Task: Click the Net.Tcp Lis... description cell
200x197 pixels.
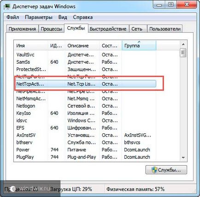Action: point(81,84)
